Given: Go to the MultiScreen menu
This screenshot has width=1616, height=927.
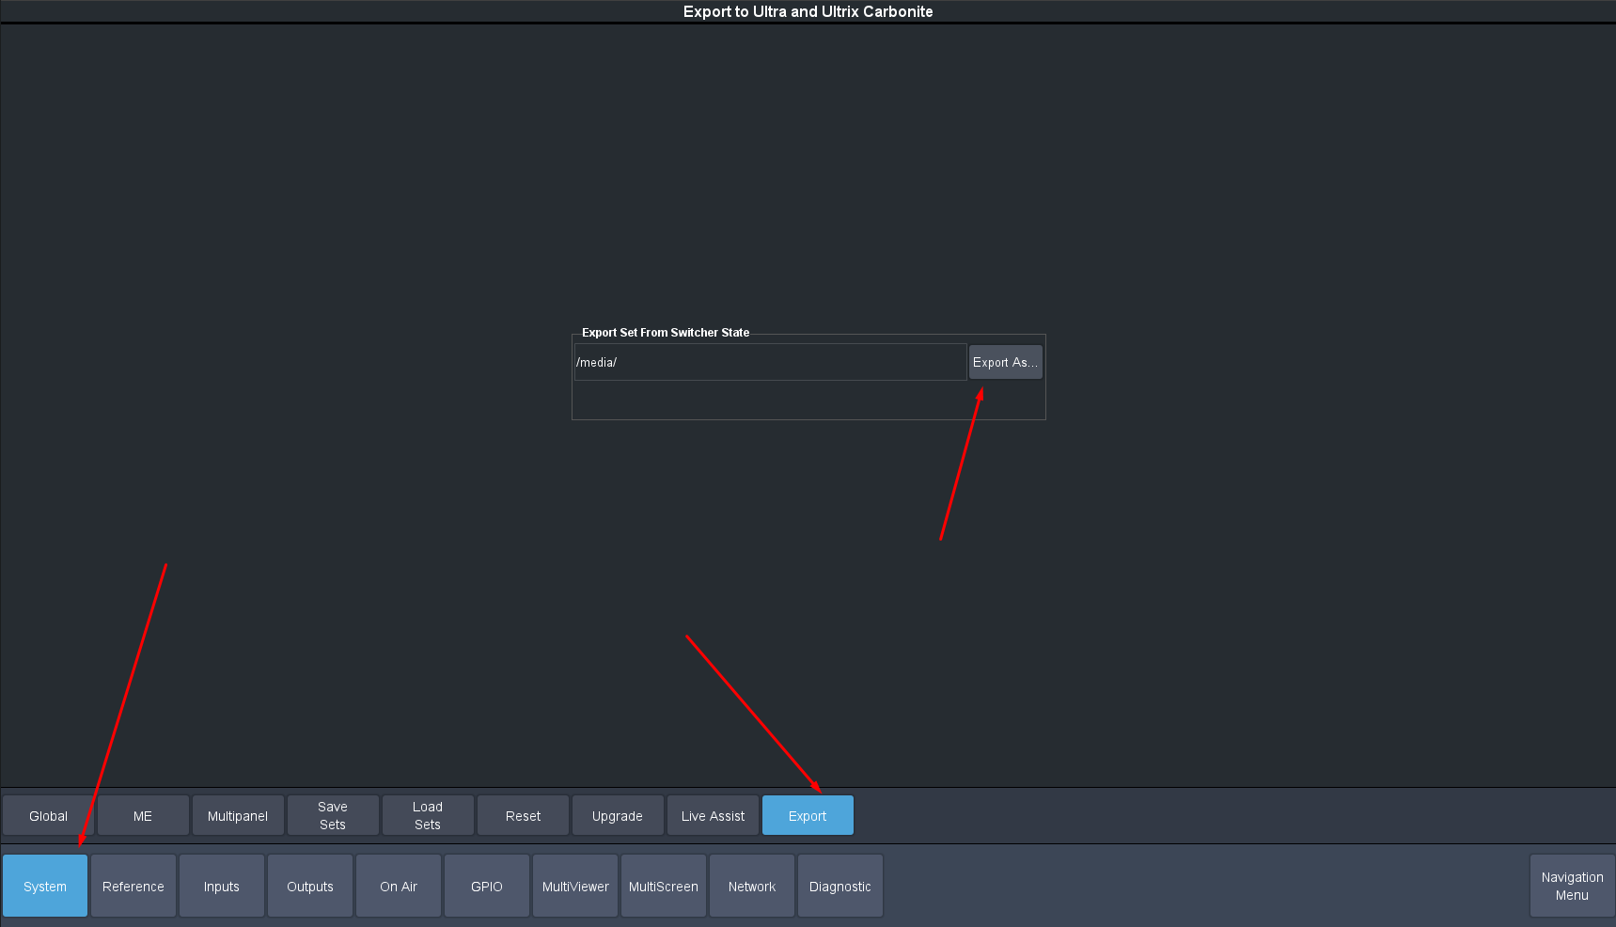Looking at the screenshot, I should point(664,886).
